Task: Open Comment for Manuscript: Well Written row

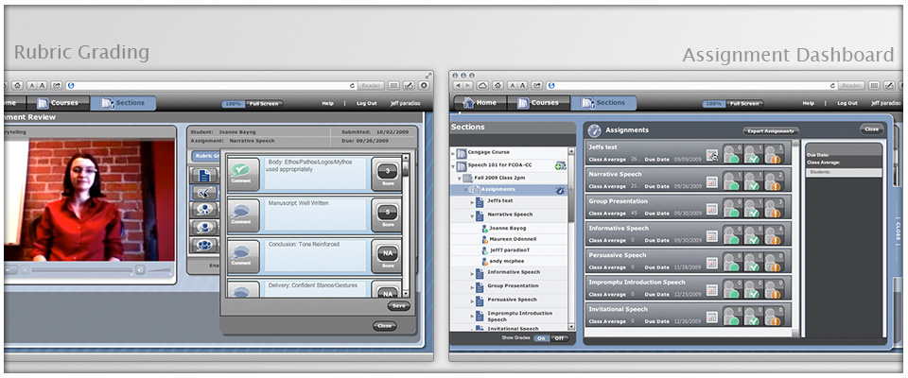Action: coord(243,215)
